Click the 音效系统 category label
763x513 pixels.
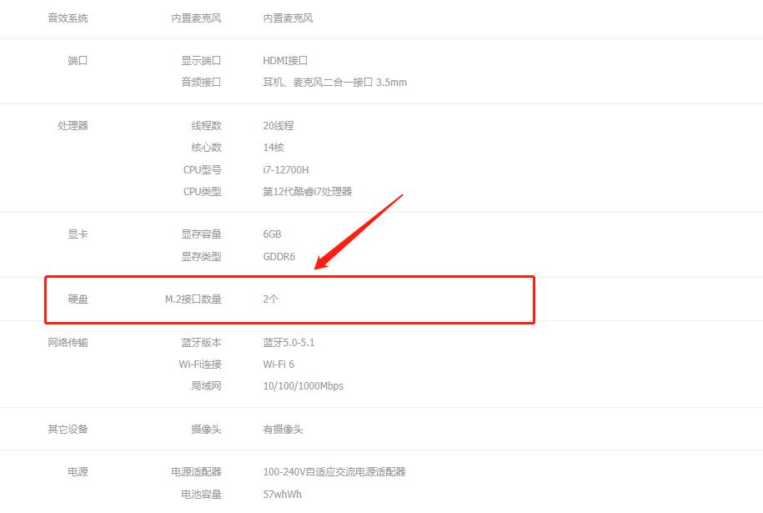coord(68,18)
